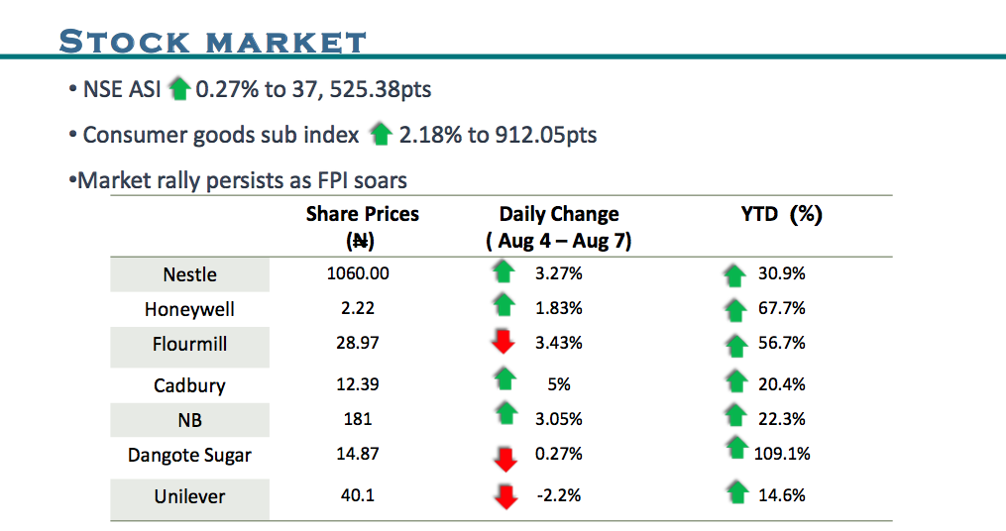1006x531 pixels.
Task: Click the green arrow beside NSE ASI
Action: [179, 89]
